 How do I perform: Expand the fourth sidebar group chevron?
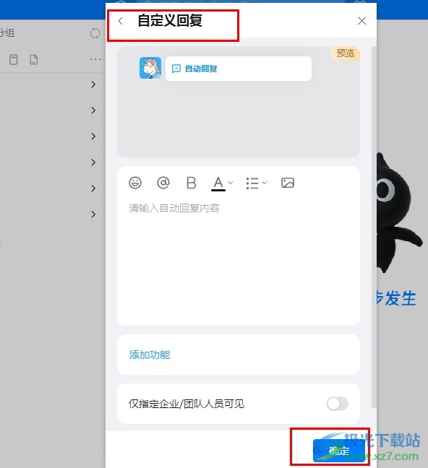[93, 162]
